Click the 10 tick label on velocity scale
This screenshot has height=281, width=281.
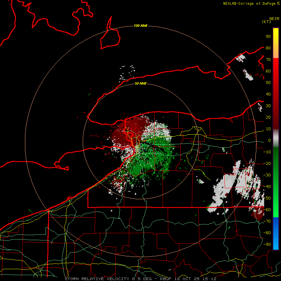(x=268, y=129)
